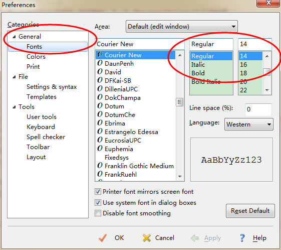
Task: Select Bold in the font style list
Action: click(x=198, y=73)
